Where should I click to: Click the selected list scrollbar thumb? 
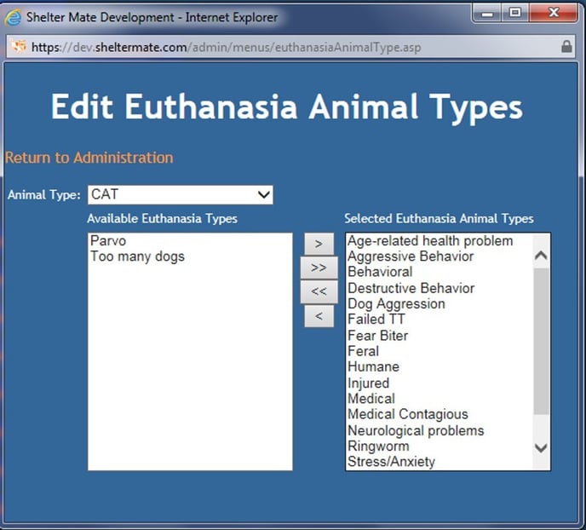click(541, 341)
